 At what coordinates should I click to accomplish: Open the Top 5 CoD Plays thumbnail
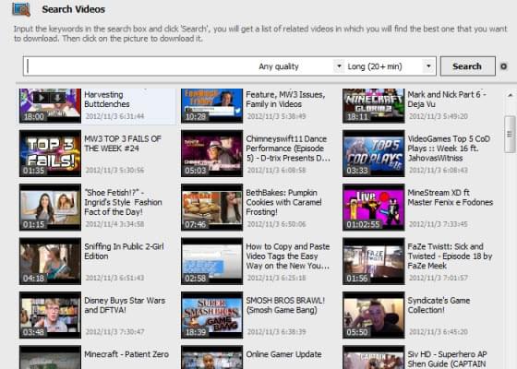pyautogui.click(x=373, y=153)
